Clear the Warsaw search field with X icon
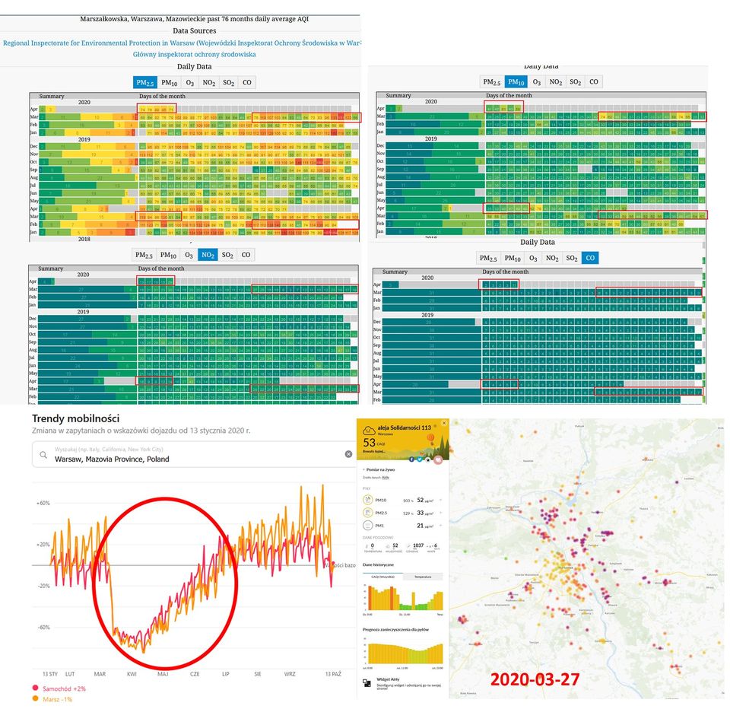 click(x=348, y=454)
